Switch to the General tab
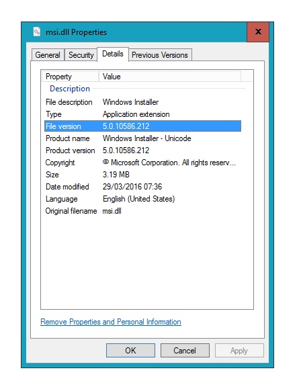The width and height of the screenshot is (299, 385). (x=48, y=55)
